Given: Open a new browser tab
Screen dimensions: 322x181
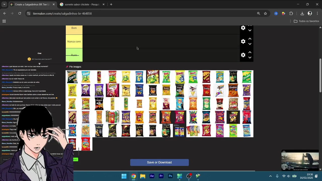Looking at the screenshot, I should coord(111,4).
